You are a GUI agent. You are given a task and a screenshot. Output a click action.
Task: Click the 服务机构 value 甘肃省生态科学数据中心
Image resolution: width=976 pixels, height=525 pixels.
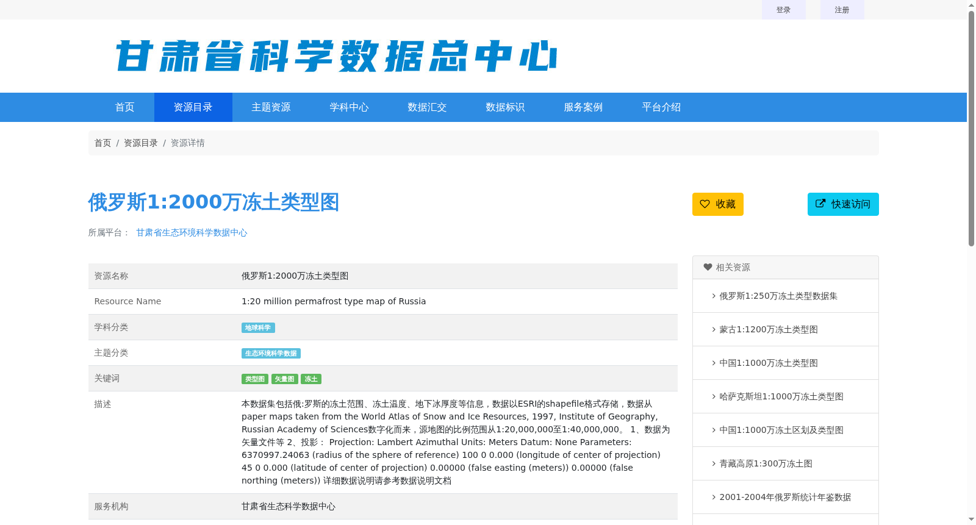(x=289, y=506)
